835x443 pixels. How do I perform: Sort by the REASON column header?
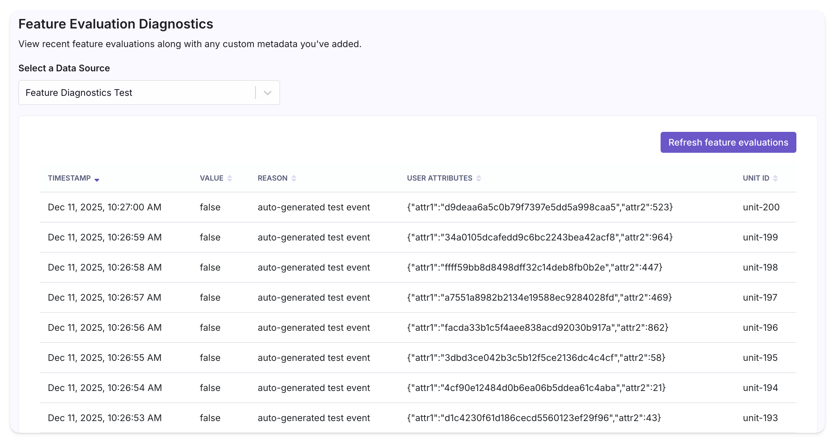(x=272, y=178)
